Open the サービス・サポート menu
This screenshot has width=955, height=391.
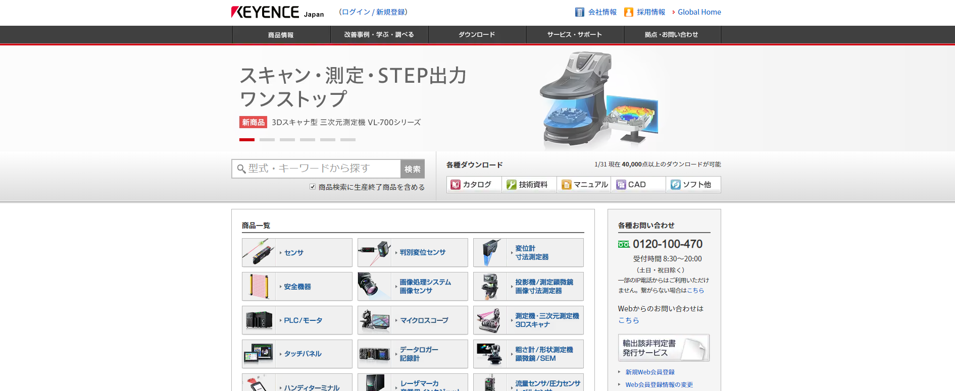tap(575, 35)
